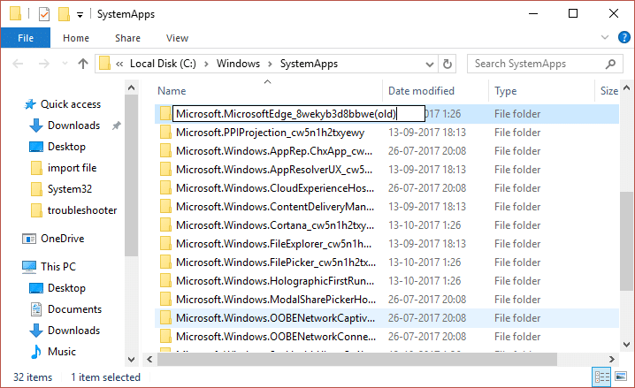This screenshot has width=635, height=388.
Task: Open address bar history dropdown
Action: pos(430,64)
